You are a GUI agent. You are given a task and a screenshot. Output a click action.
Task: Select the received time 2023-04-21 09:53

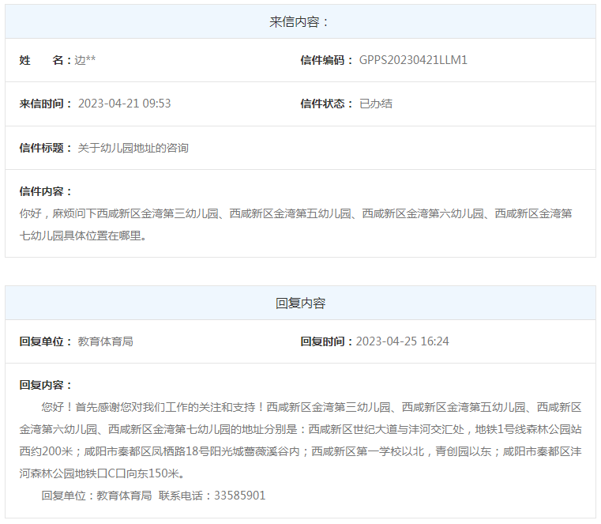click(x=125, y=104)
